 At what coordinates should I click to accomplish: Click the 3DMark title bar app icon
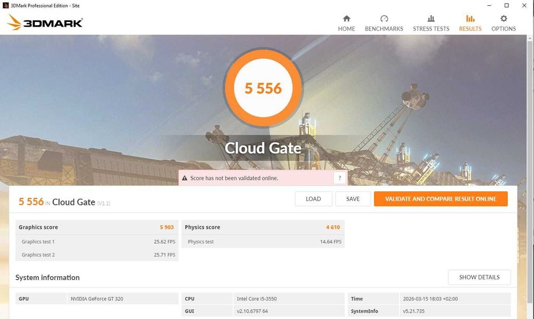pos(5,5)
